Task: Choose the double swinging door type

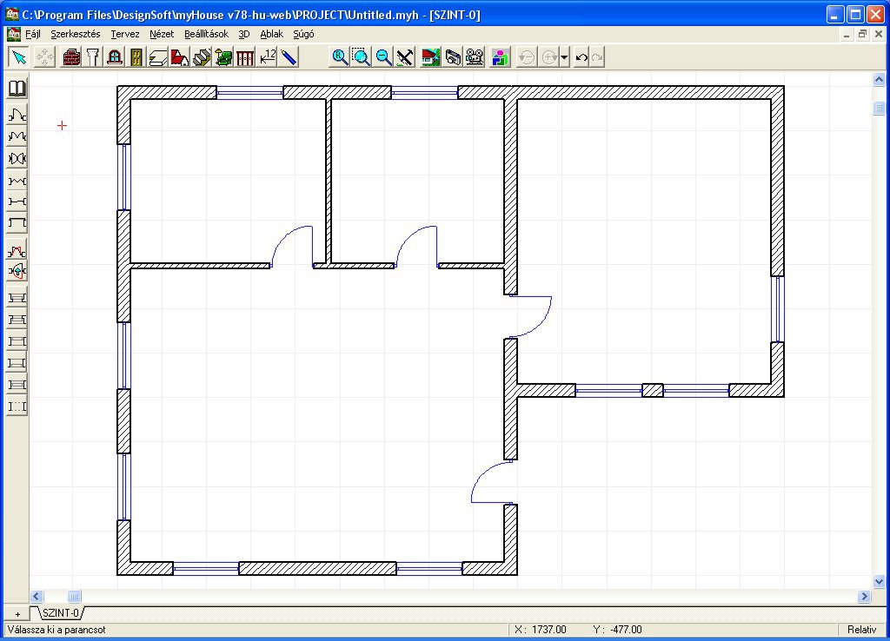Action: click(17, 158)
